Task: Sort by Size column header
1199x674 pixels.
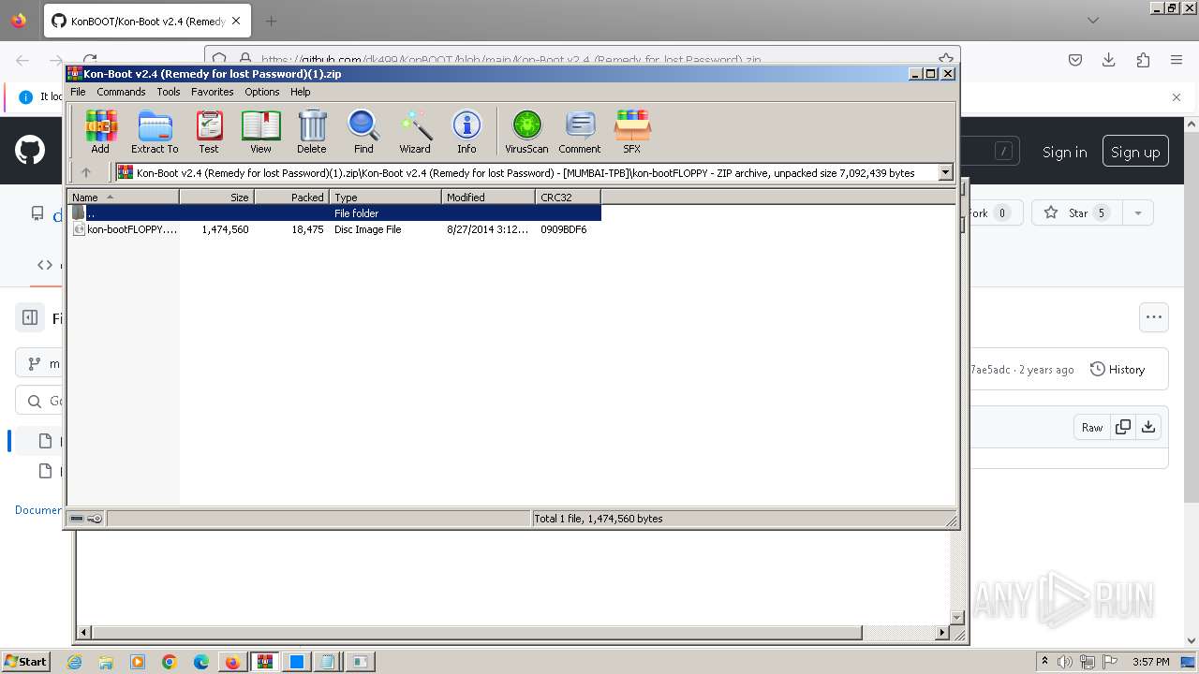Action: (x=217, y=197)
